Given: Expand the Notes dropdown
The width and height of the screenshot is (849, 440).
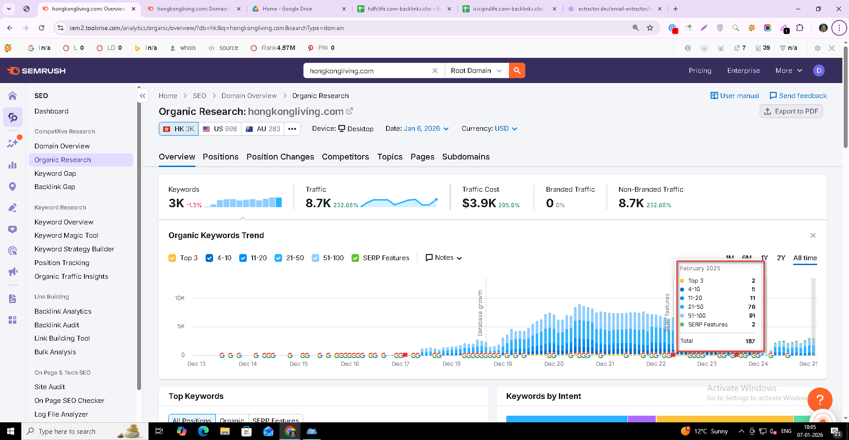Looking at the screenshot, I should [444, 258].
